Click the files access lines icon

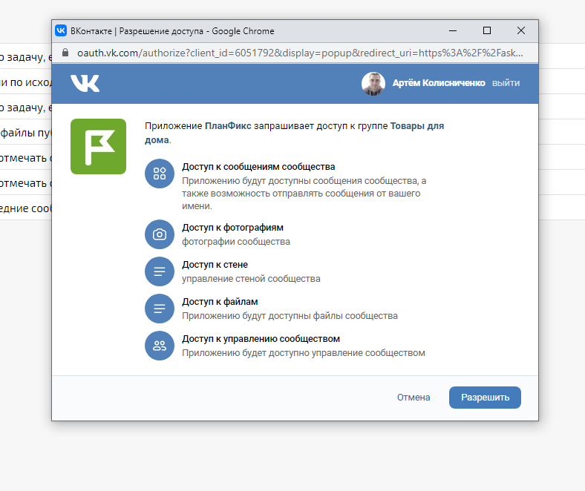160,309
